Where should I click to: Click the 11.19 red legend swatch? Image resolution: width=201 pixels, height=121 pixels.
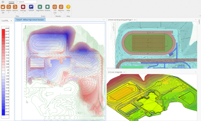click(3, 52)
